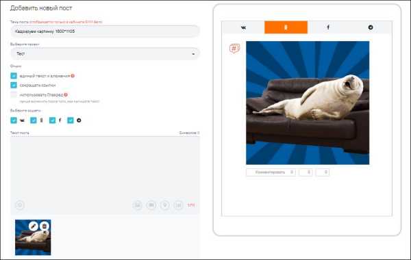Click the help icon beside 'использовать Главред'
411x260 pixels.
pyautogui.click(x=66, y=94)
